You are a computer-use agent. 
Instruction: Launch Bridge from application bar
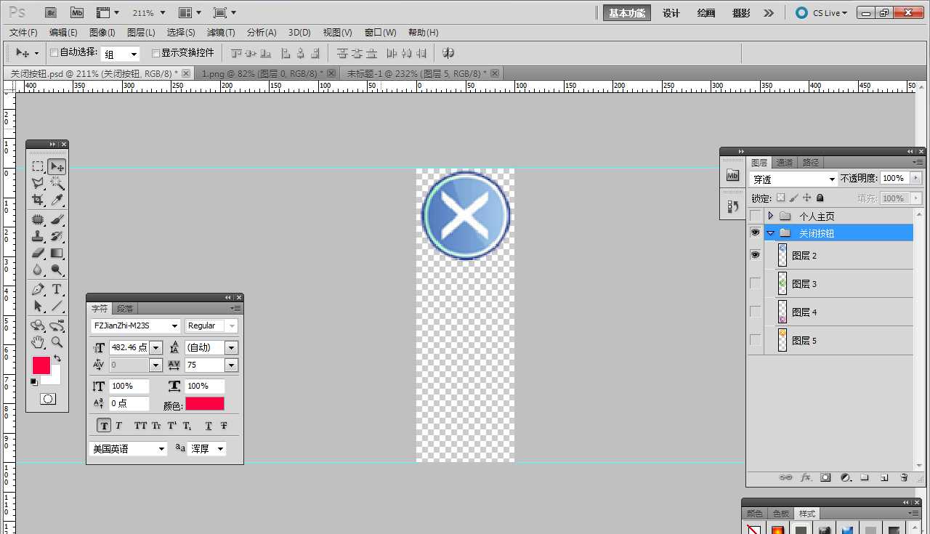click(x=51, y=12)
